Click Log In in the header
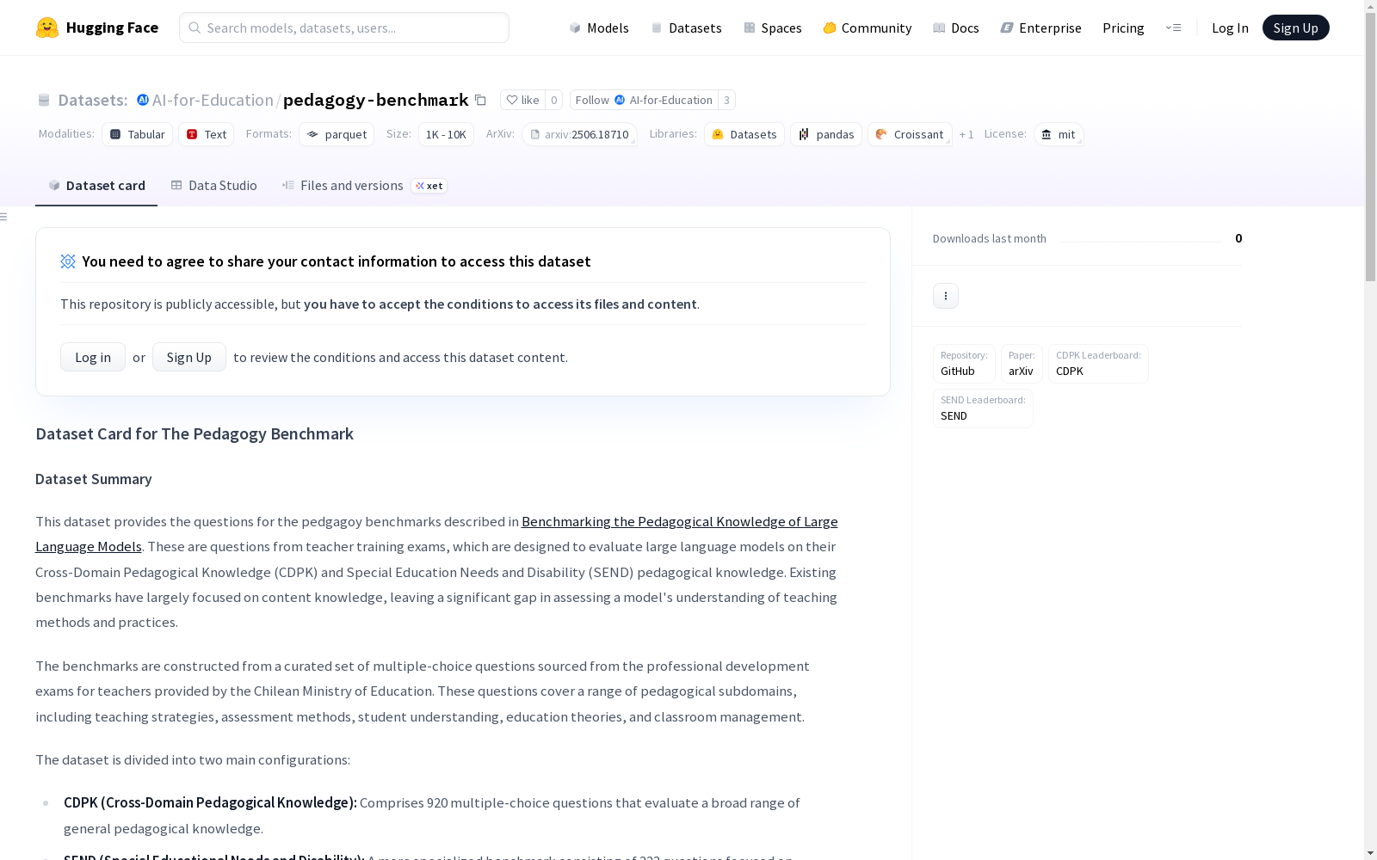Screen dimensions: 1377x860 tap(1230, 28)
